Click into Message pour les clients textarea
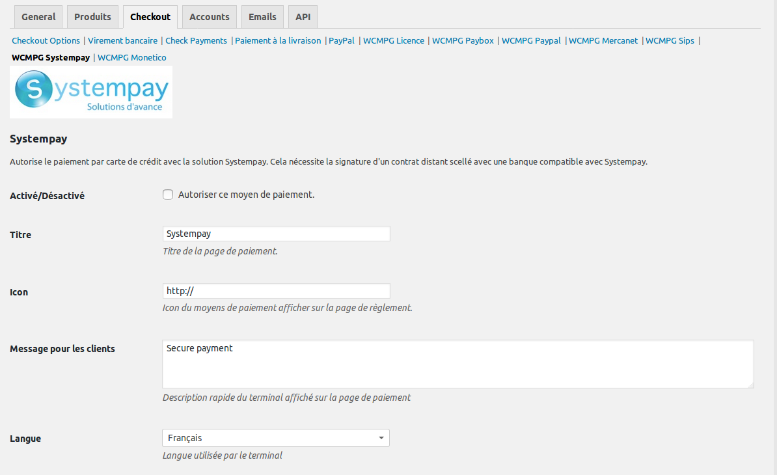Screen dimensions: 777x475 (458, 364)
